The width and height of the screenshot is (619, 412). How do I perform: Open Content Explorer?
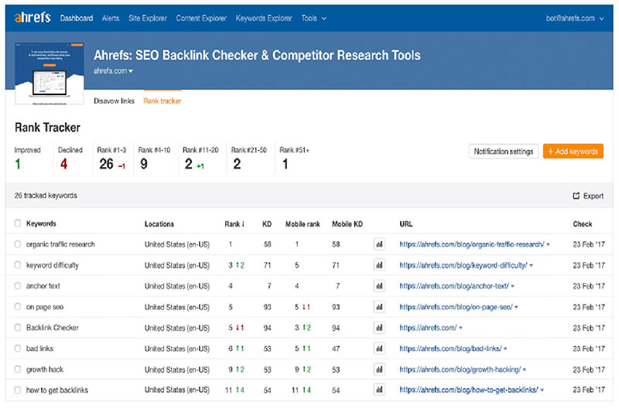tap(201, 18)
